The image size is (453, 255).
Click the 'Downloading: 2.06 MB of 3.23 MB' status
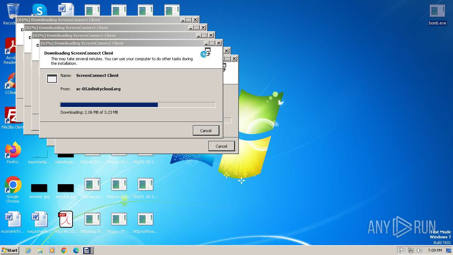(x=89, y=112)
